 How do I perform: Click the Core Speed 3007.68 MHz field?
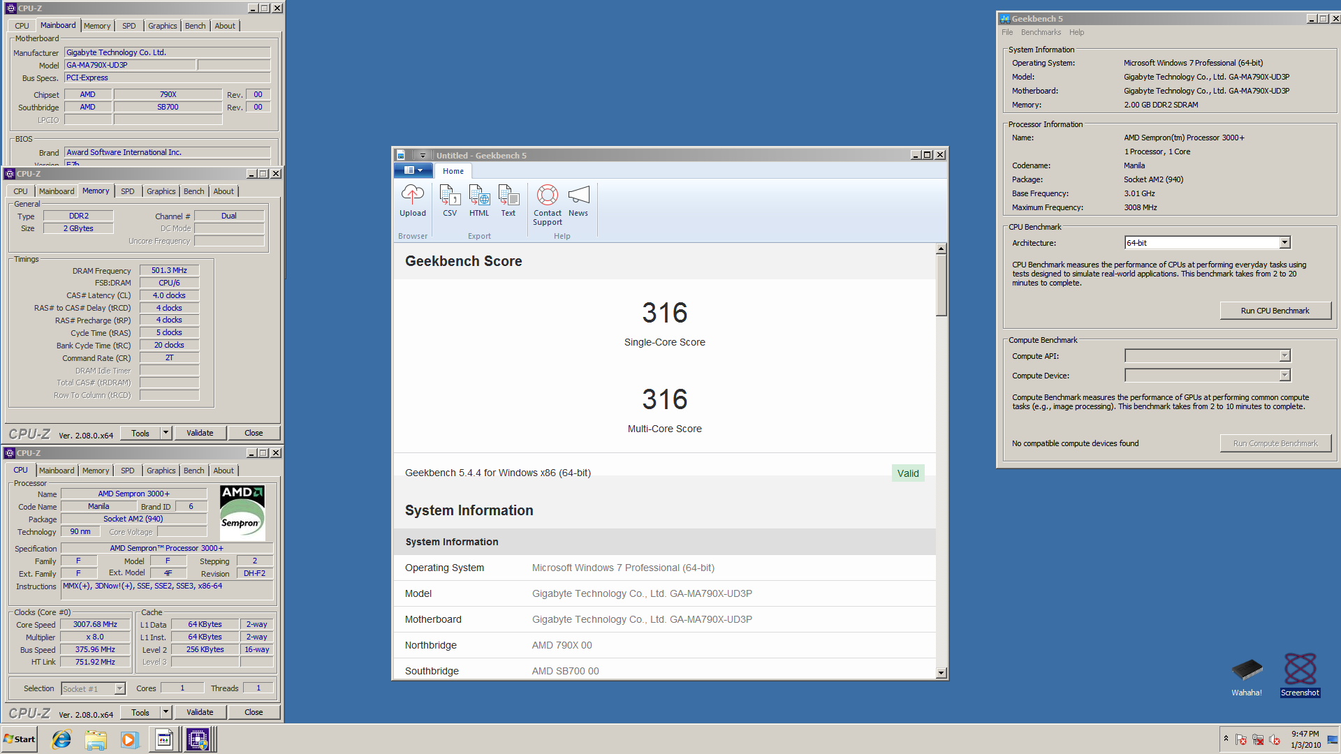95,625
